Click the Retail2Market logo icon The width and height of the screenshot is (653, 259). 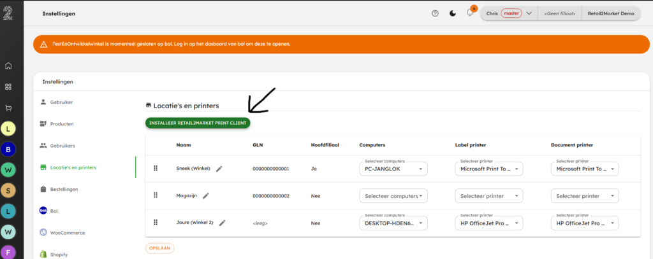click(x=8, y=13)
